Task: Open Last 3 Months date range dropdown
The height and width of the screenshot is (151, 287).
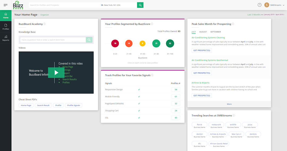Action: click(255, 15)
